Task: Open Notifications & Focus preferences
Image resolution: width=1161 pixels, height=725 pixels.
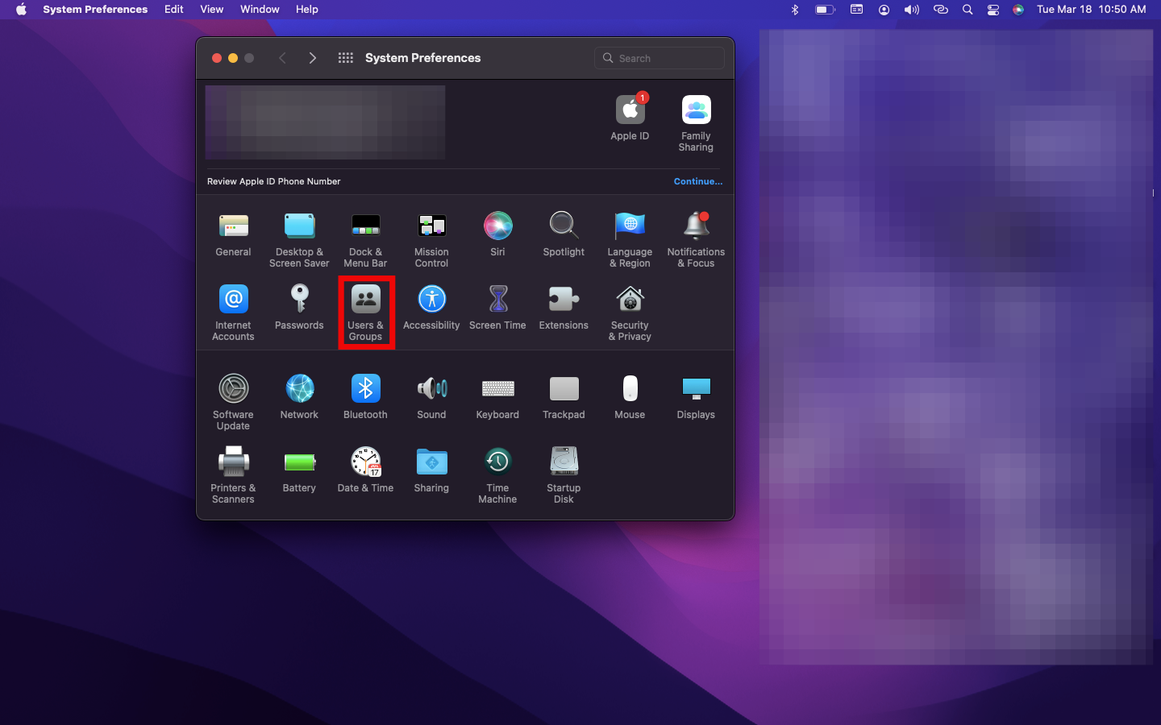Action: pos(696,239)
